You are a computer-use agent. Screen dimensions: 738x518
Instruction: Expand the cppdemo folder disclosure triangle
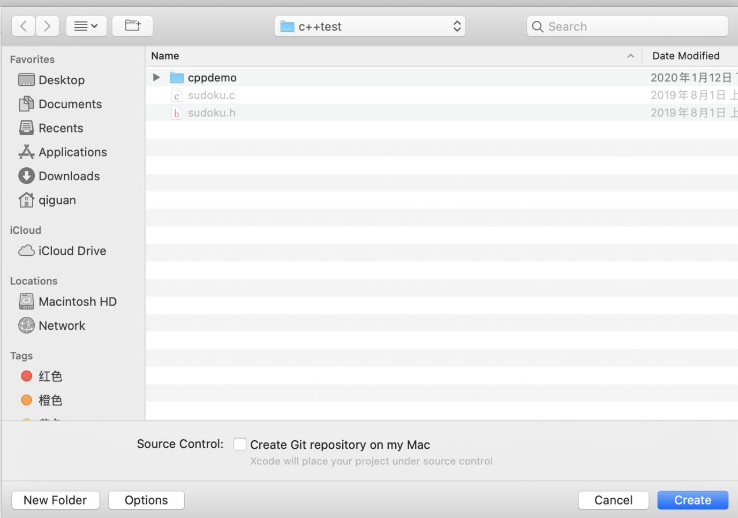(x=156, y=77)
